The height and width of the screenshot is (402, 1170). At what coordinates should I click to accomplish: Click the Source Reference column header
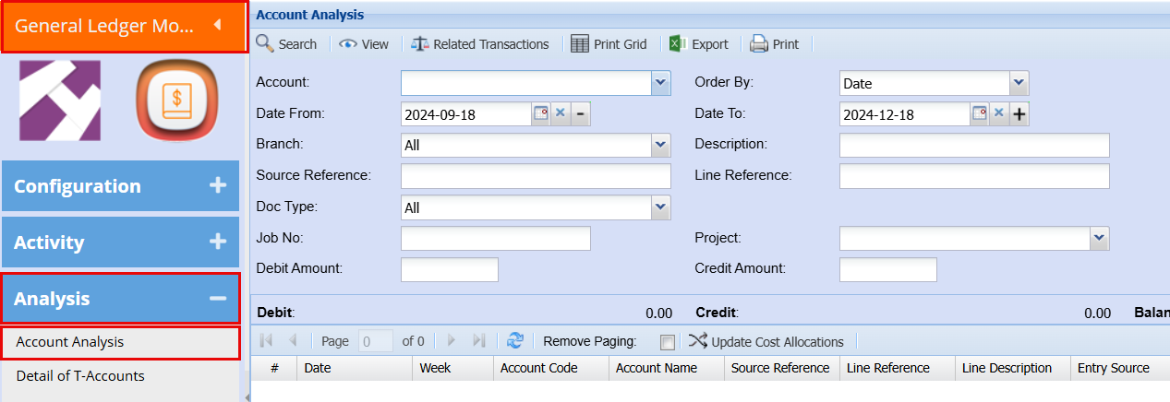[782, 368]
